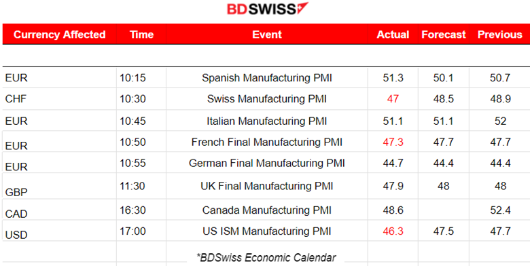This screenshot has width=530, height=266.
Task: Open the Swiss Manufacturing PMI row
Action: tap(267, 99)
